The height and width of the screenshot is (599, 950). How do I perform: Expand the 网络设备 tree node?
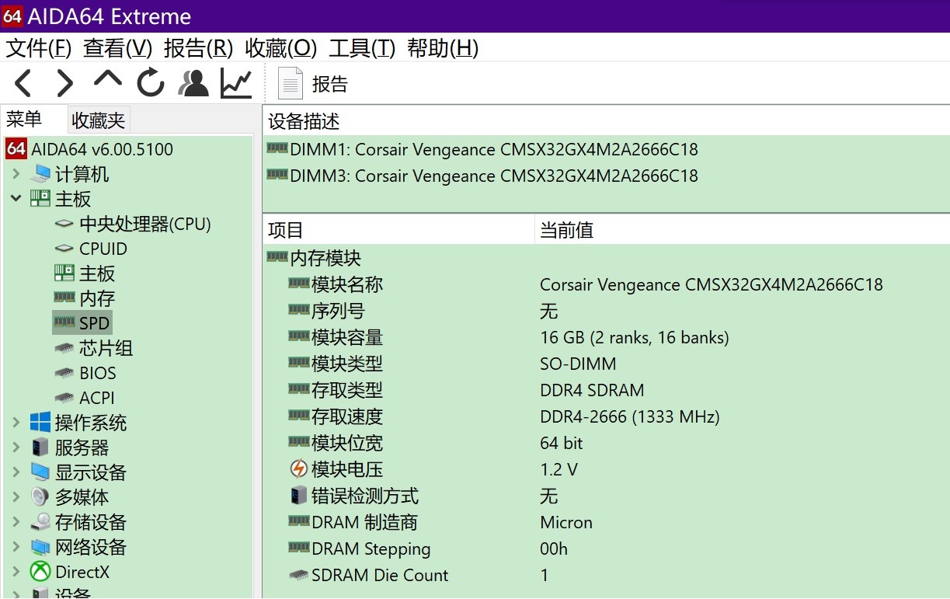(16, 547)
